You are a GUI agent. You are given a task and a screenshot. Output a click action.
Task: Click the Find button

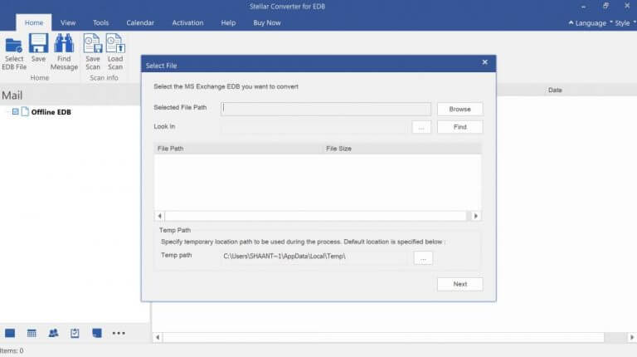tap(460, 127)
